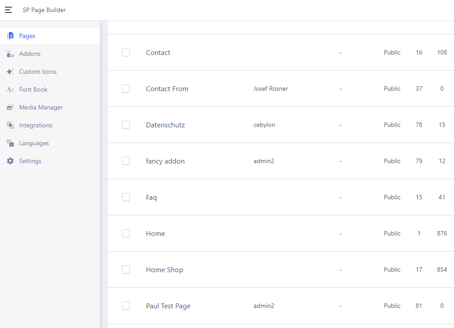Open the Addons menu item

[30, 54]
